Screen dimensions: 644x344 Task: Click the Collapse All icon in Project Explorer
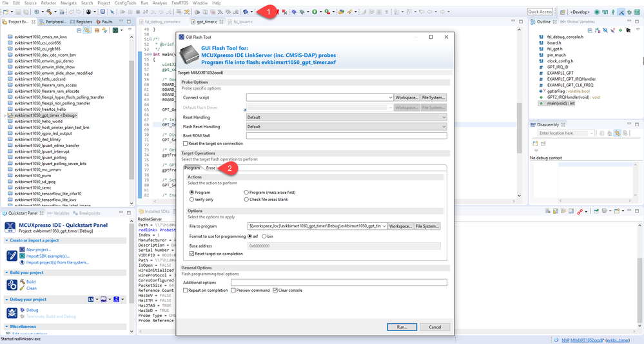coord(79,30)
